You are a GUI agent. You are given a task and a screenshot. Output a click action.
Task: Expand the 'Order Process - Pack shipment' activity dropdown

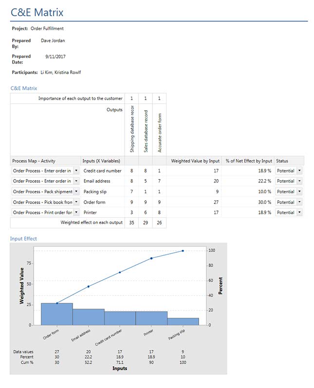(x=76, y=192)
